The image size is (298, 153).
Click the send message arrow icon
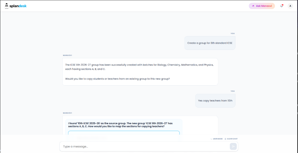(233, 147)
